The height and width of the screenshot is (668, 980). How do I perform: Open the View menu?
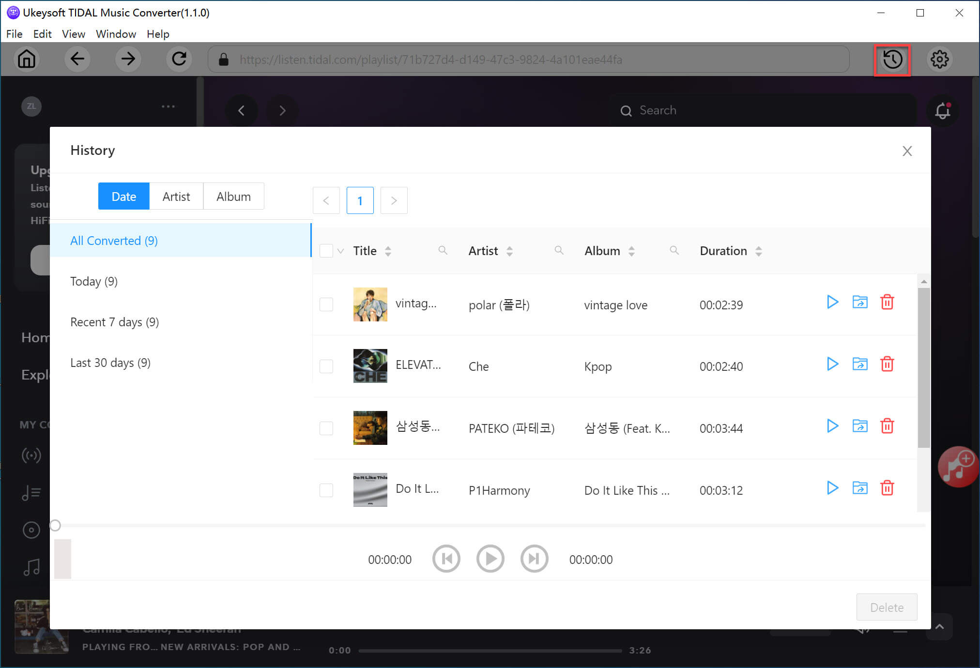74,34
